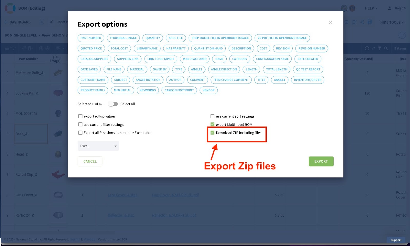The width and height of the screenshot is (410, 246).
Task: Click the save floppy disk icon
Action: point(370,22)
